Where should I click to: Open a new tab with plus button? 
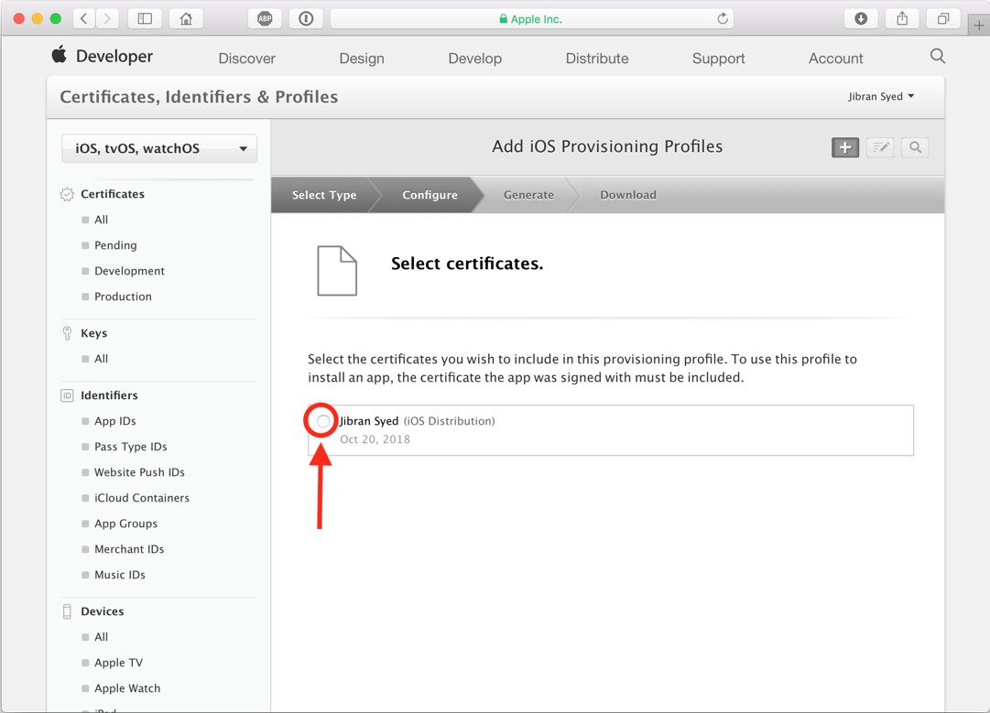(979, 26)
